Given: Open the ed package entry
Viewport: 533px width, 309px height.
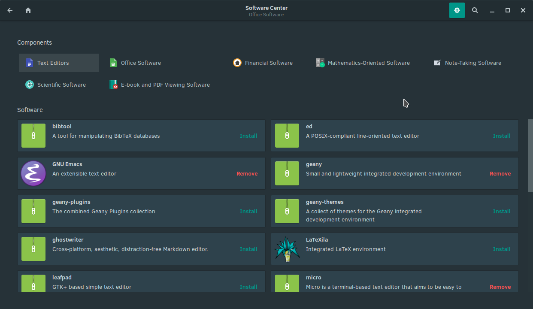Looking at the screenshot, I should (395, 136).
